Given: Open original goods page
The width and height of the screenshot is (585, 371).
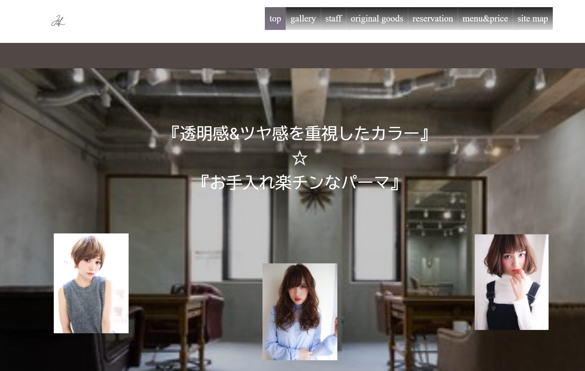Looking at the screenshot, I should 377,19.
